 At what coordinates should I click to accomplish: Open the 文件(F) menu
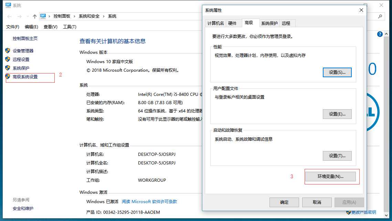(x=12, y=27)
